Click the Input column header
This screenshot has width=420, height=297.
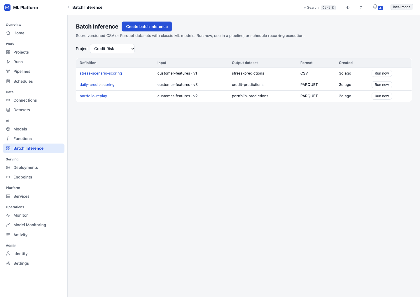click(162, 63)
